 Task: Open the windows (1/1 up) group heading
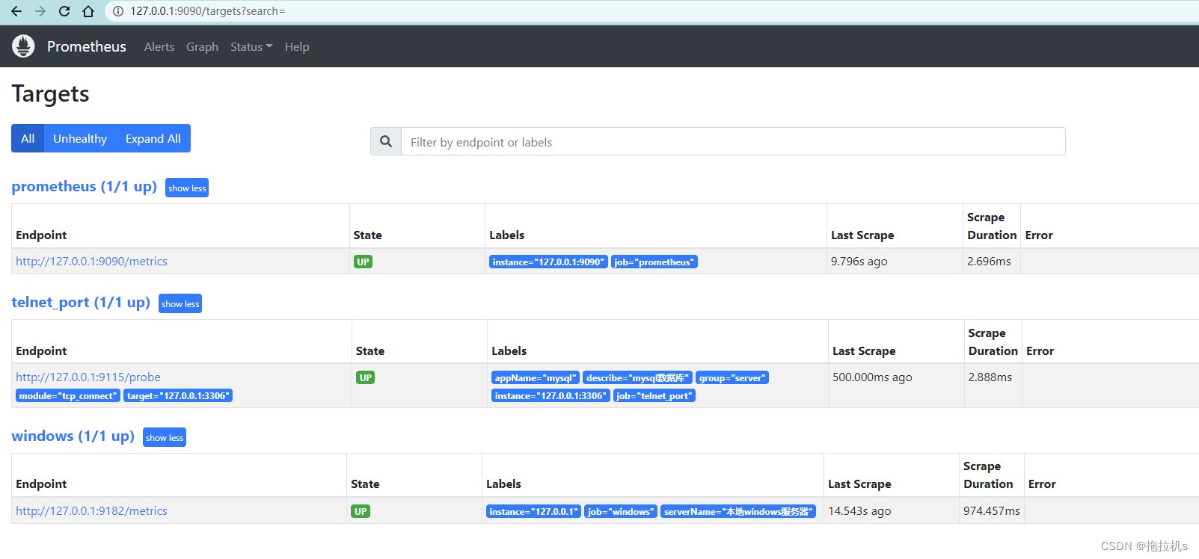point(73,436)
